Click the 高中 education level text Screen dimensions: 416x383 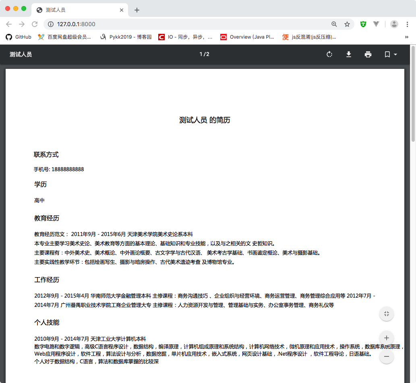(x=39, y=200)
